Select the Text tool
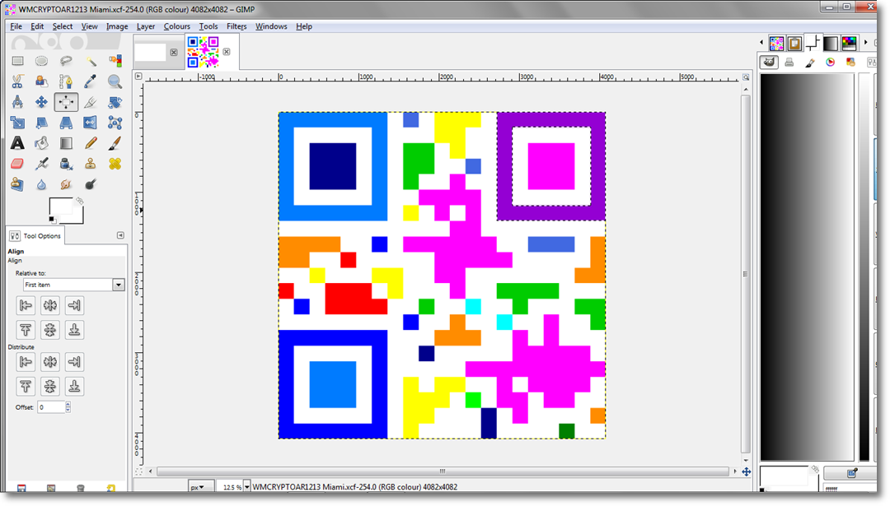This screenshot has height=506, width=890. point(17,143)
